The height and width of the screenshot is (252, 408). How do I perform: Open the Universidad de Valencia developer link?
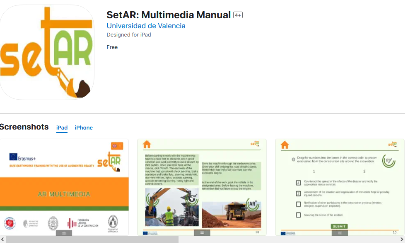pos(146,26)
